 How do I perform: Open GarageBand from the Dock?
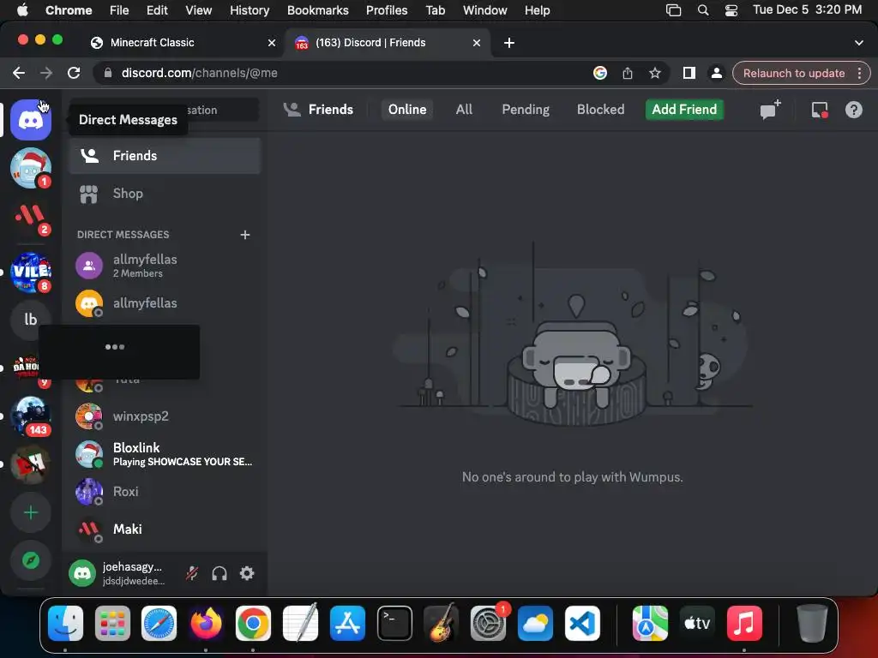pos(442,624)
